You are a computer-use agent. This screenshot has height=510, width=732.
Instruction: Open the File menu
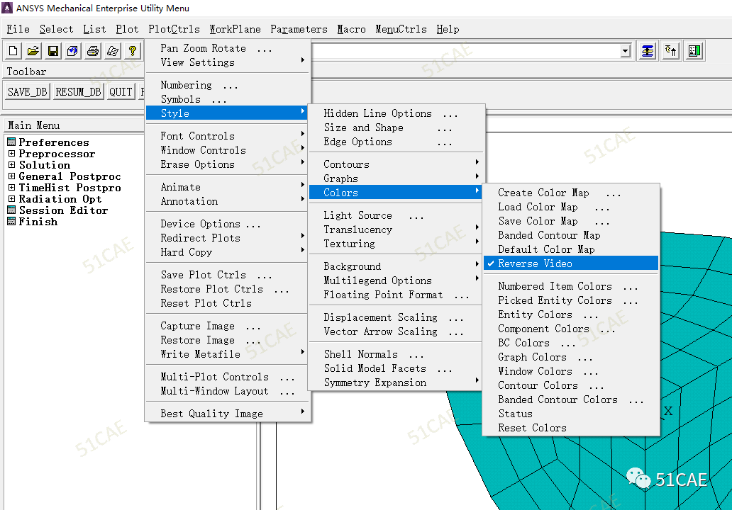pos(18,29)
